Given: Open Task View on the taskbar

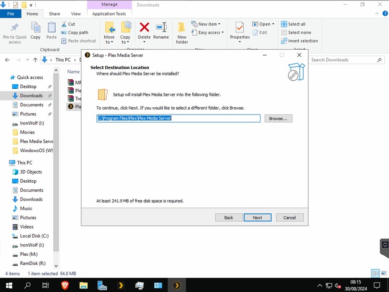Looking at the screenshot, I should pyautogui.click(x=46, y=285).
